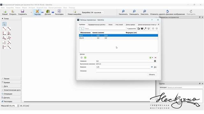Float the Параметры инструментов dock panel
Screen dimensions: 204x114
[200, 17]
